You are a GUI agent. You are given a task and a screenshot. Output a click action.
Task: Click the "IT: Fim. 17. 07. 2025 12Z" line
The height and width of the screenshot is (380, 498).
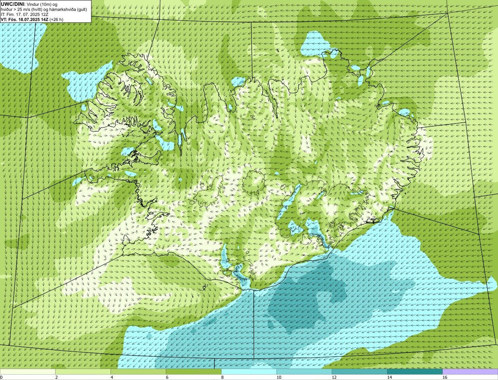(25, 14)
